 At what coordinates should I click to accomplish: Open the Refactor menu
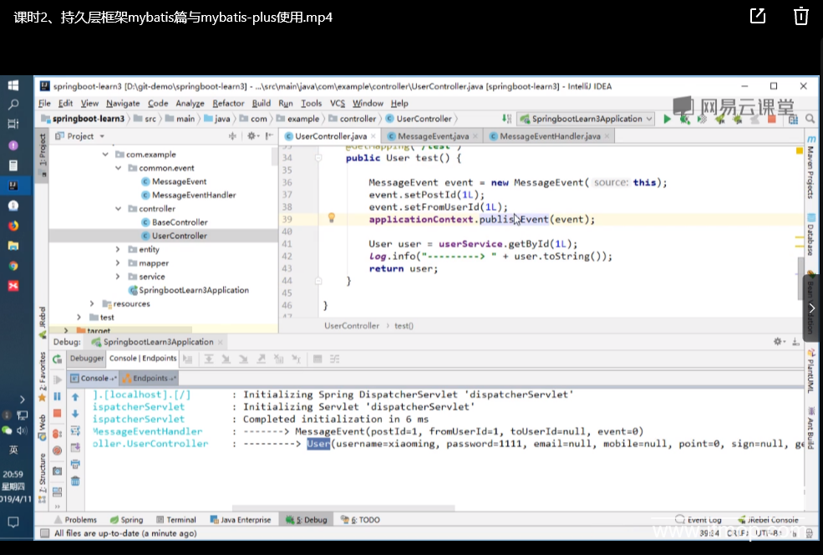point(228,103)
